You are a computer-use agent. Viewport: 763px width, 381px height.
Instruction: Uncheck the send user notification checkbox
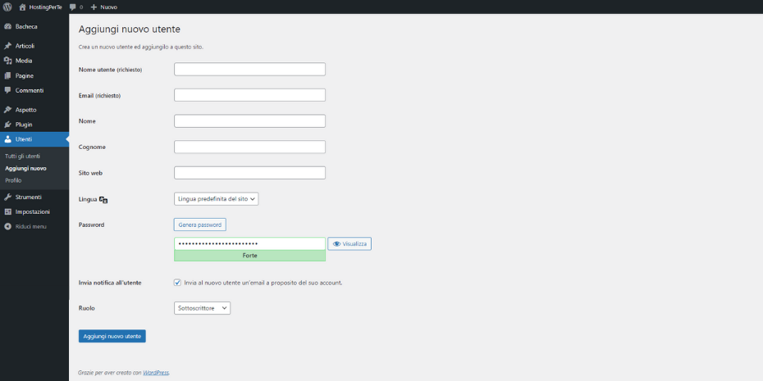point(178,283)
